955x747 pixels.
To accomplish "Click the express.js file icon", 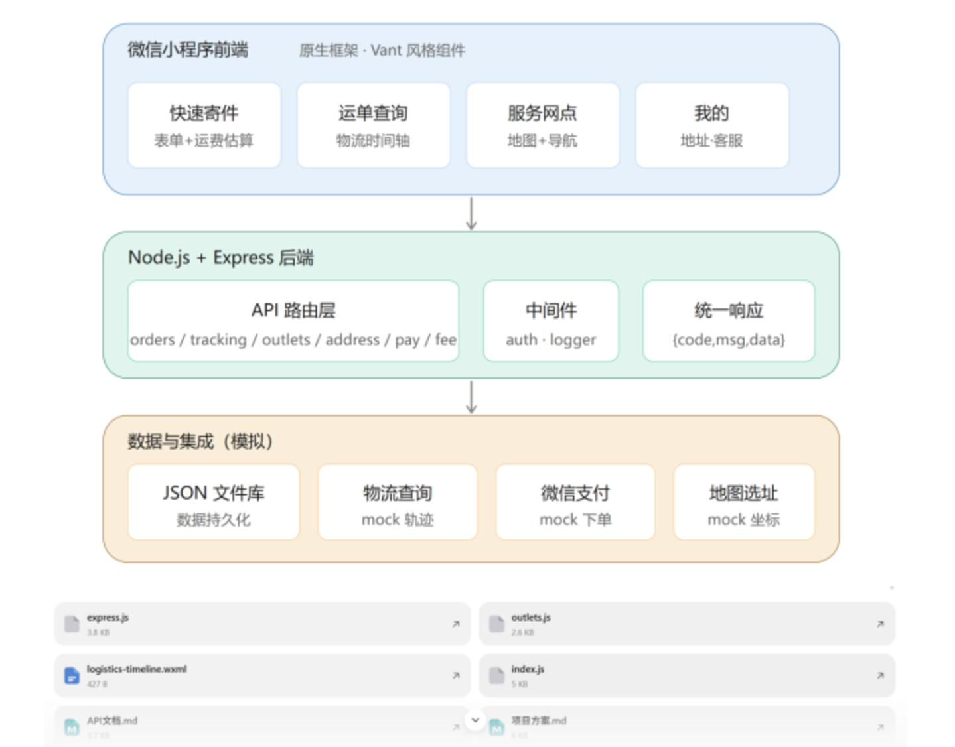I will pos(72,624).
